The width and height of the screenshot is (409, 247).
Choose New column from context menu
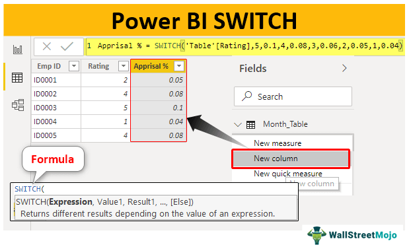pos(291,159)
